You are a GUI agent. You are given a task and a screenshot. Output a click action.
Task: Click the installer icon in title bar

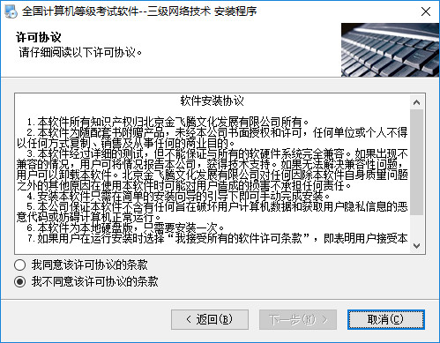(x=11, y=11)
